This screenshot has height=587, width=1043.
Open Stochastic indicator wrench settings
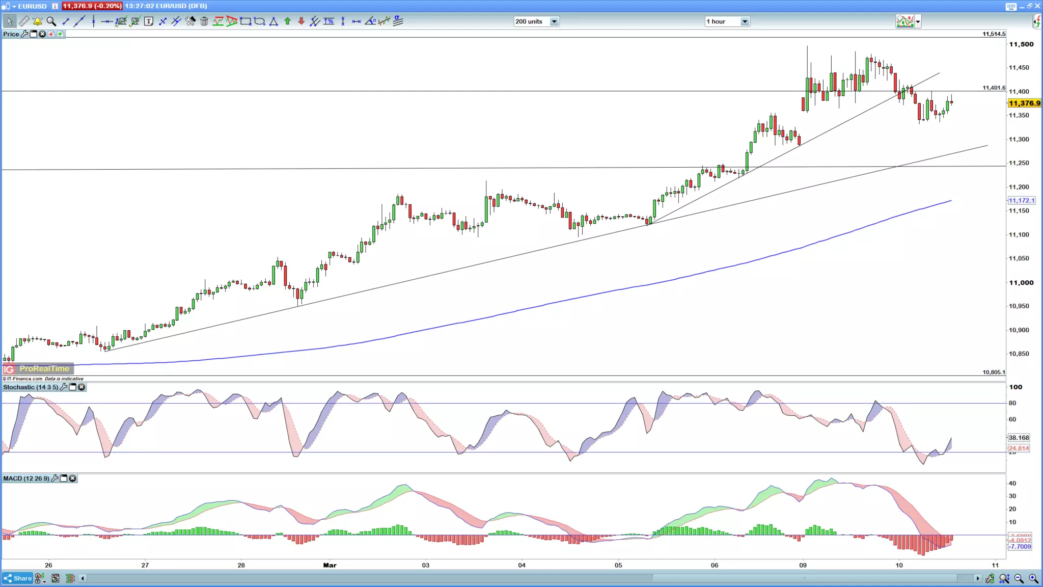click(64, 387)
